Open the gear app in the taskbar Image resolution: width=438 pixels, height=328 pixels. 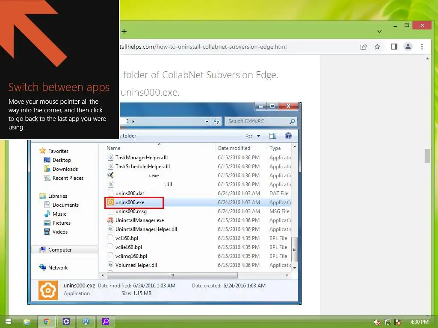click(66, 322)
